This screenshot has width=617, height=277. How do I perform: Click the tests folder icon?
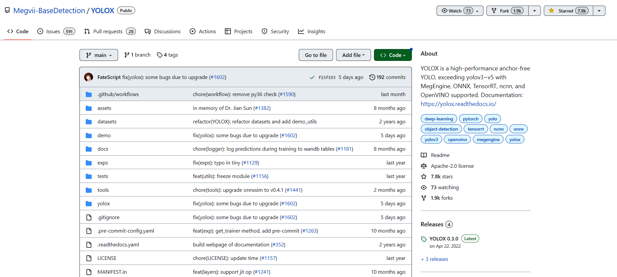point(89,176)
